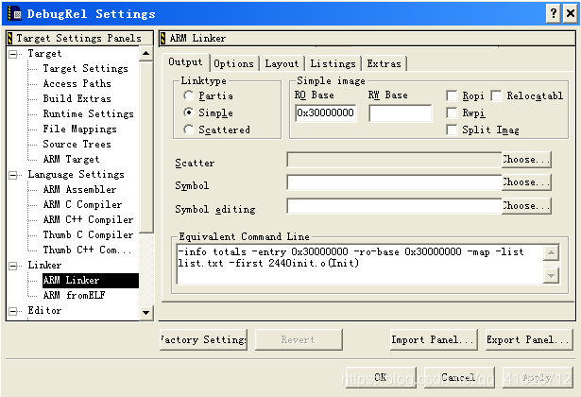Viewport: 581px width, 397px height.
Task: Click the Export Panel button
Action: coord(529,339)
